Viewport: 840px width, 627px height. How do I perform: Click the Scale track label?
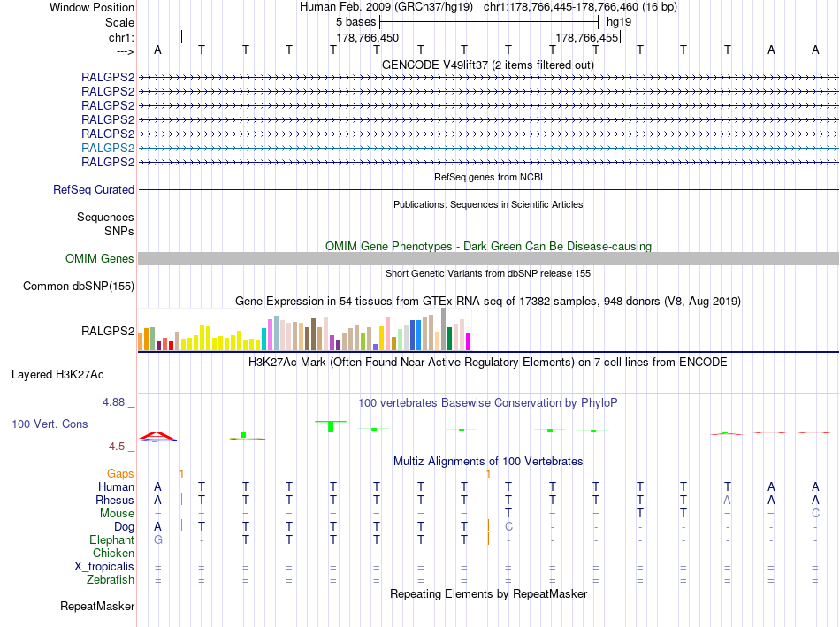pyautogui.click(x=119, y=22)
